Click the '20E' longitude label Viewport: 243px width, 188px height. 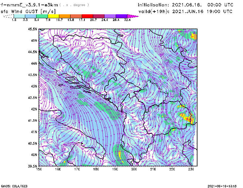[134, 169]
